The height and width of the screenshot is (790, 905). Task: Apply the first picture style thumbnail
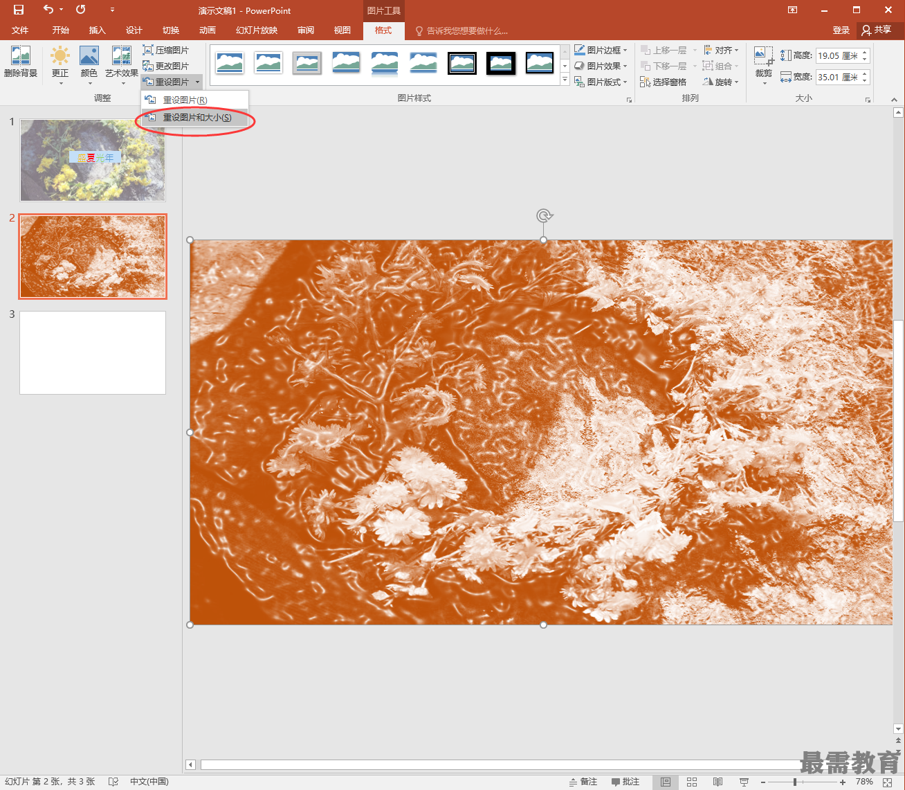(230, 63)
